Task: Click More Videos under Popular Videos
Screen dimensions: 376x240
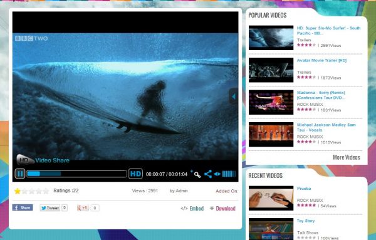Action: (x=347, y=157)
